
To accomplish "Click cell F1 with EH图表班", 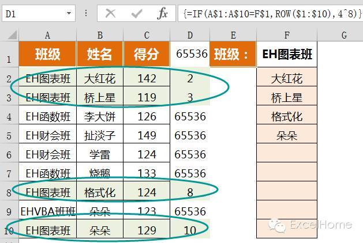I will (x=287, y=54).
